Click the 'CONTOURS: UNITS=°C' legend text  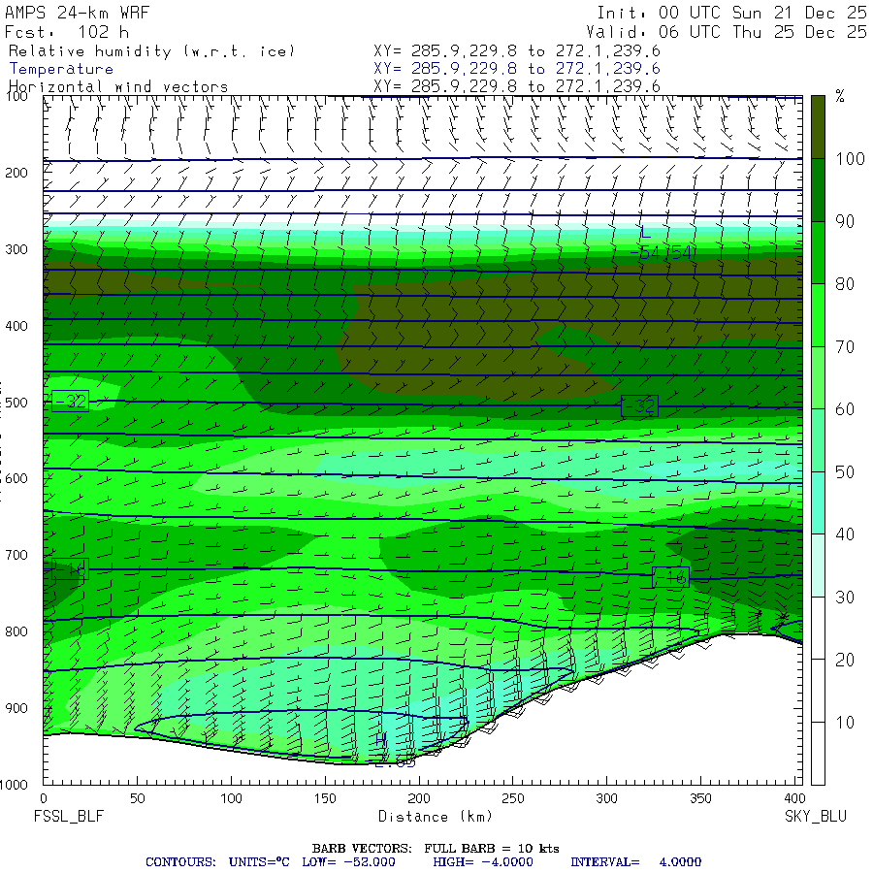click(x=217, y=862)
